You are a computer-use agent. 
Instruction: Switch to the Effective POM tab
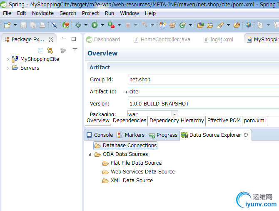coord(224,121)
